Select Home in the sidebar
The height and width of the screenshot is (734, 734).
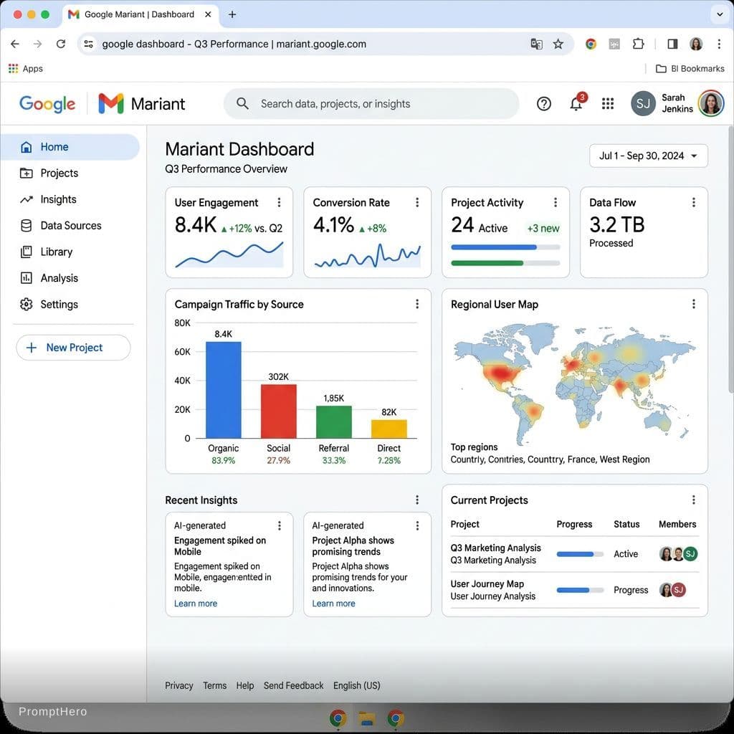tap(70, 147)
